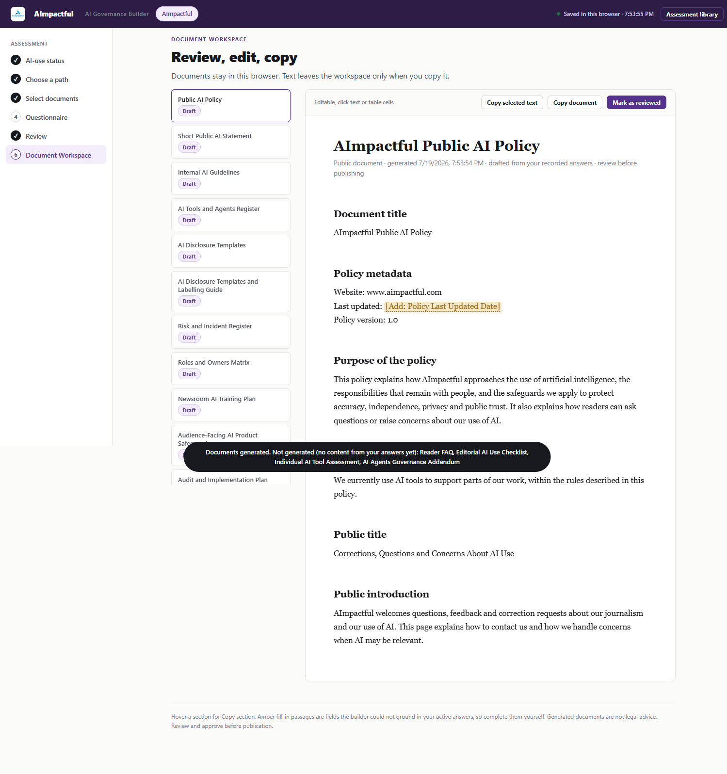This screenshot has width=727, height=774.
Task: Select the AI Tools and Agents Register
Action: pos(231,215)
